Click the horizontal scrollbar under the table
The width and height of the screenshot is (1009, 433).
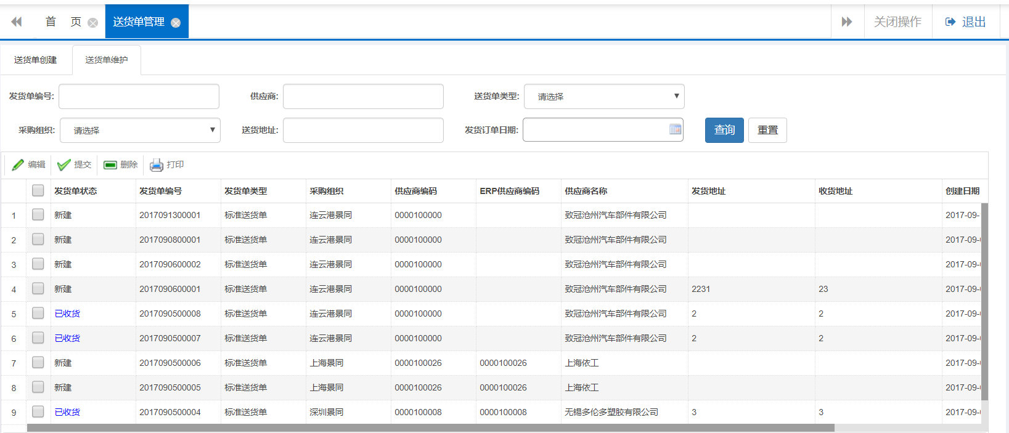430,427
